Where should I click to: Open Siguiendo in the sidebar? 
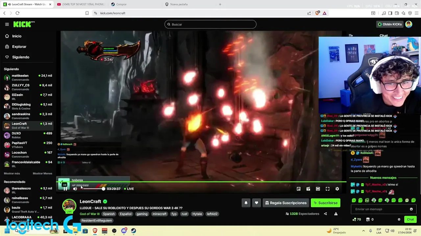(x=20, y=57)
